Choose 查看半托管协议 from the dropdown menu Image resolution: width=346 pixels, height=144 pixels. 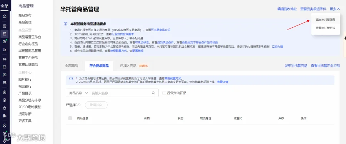[326, 28]
